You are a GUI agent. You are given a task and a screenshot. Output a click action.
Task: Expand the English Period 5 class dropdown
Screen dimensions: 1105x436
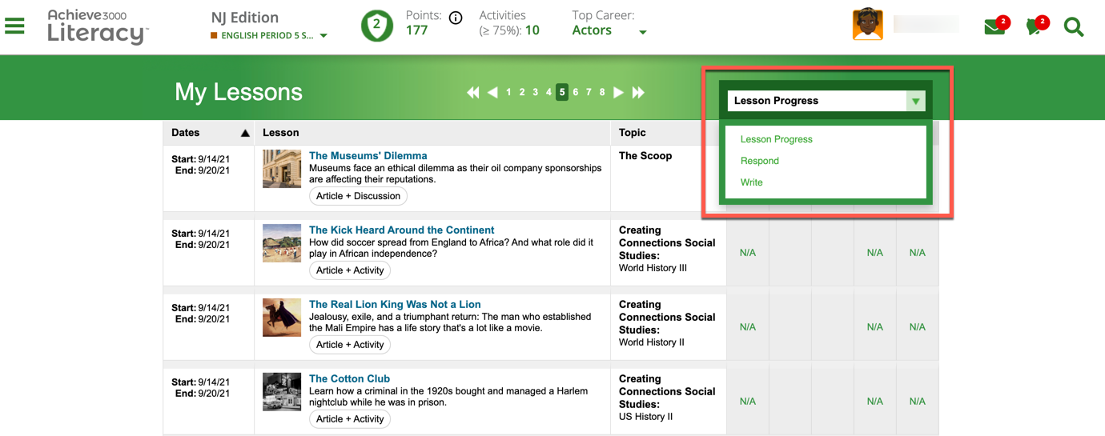pyautogui.click(x=323, y=36)
